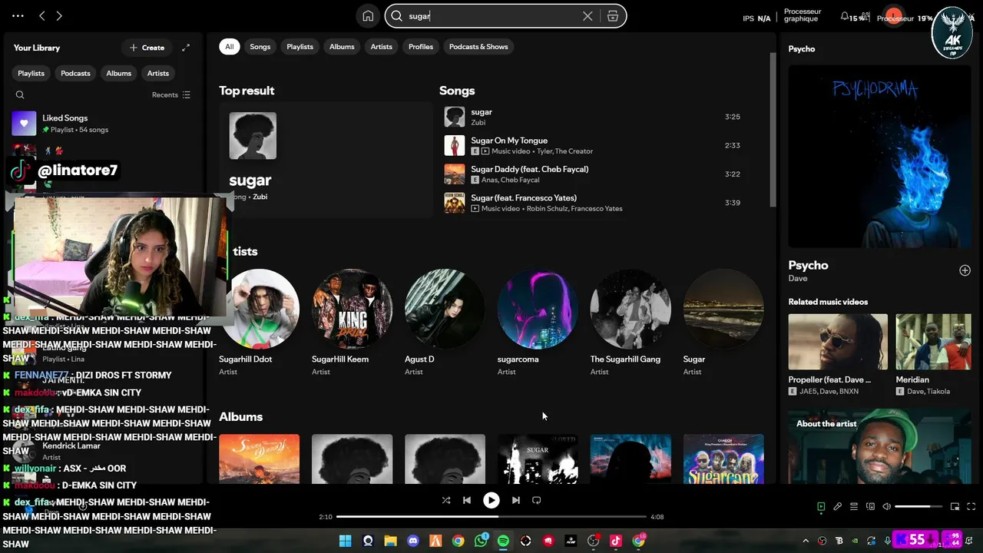This screenshot has height=553, width=983.
Task: Enter full screen player
Action: click(x=971, y=507)
